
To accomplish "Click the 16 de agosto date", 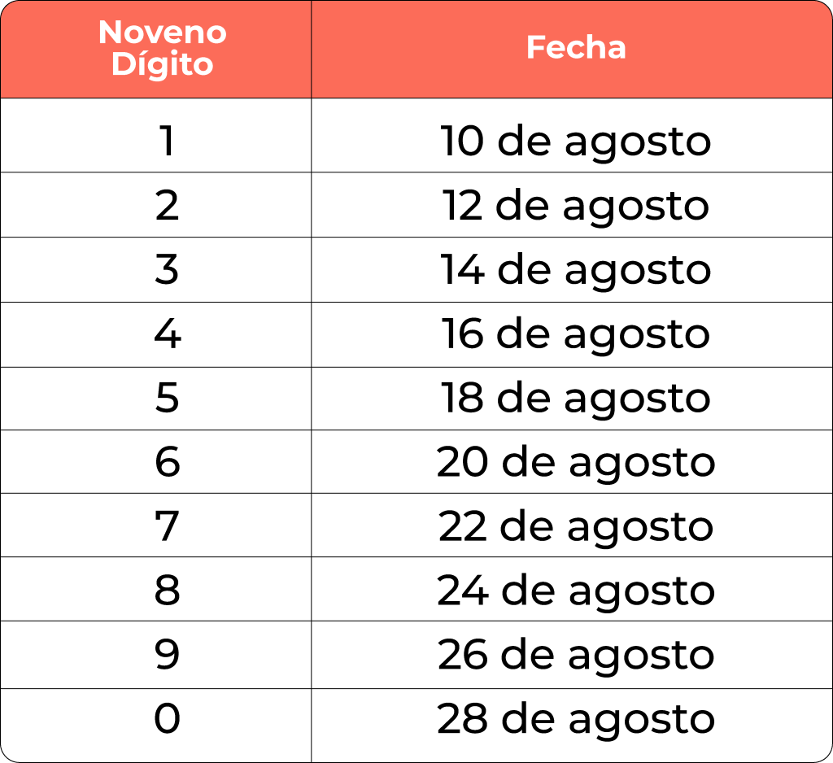I will (576, 335).
